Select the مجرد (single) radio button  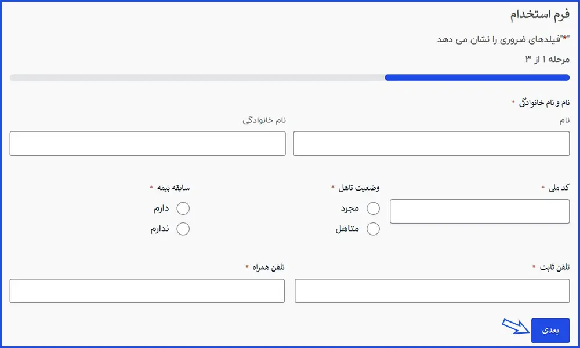pyautogui.click(x=374, y=208)
